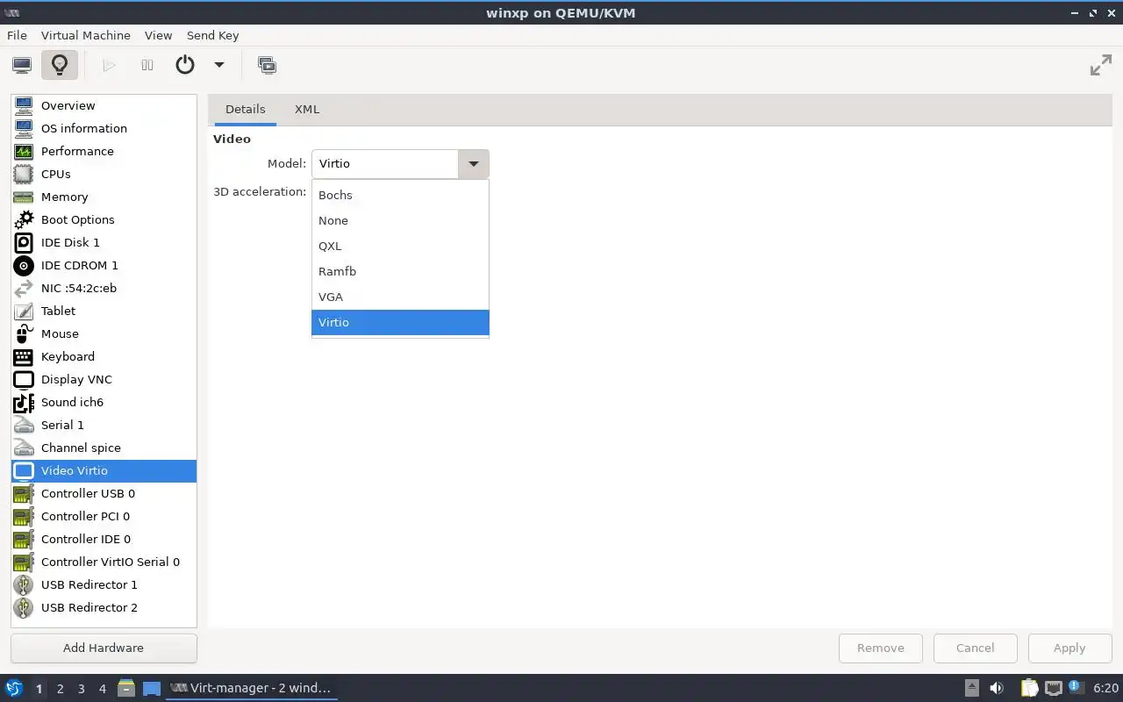Screen dimensions: 1123x702
Task: Switch to the Details tab
Action: click(245, 110)
